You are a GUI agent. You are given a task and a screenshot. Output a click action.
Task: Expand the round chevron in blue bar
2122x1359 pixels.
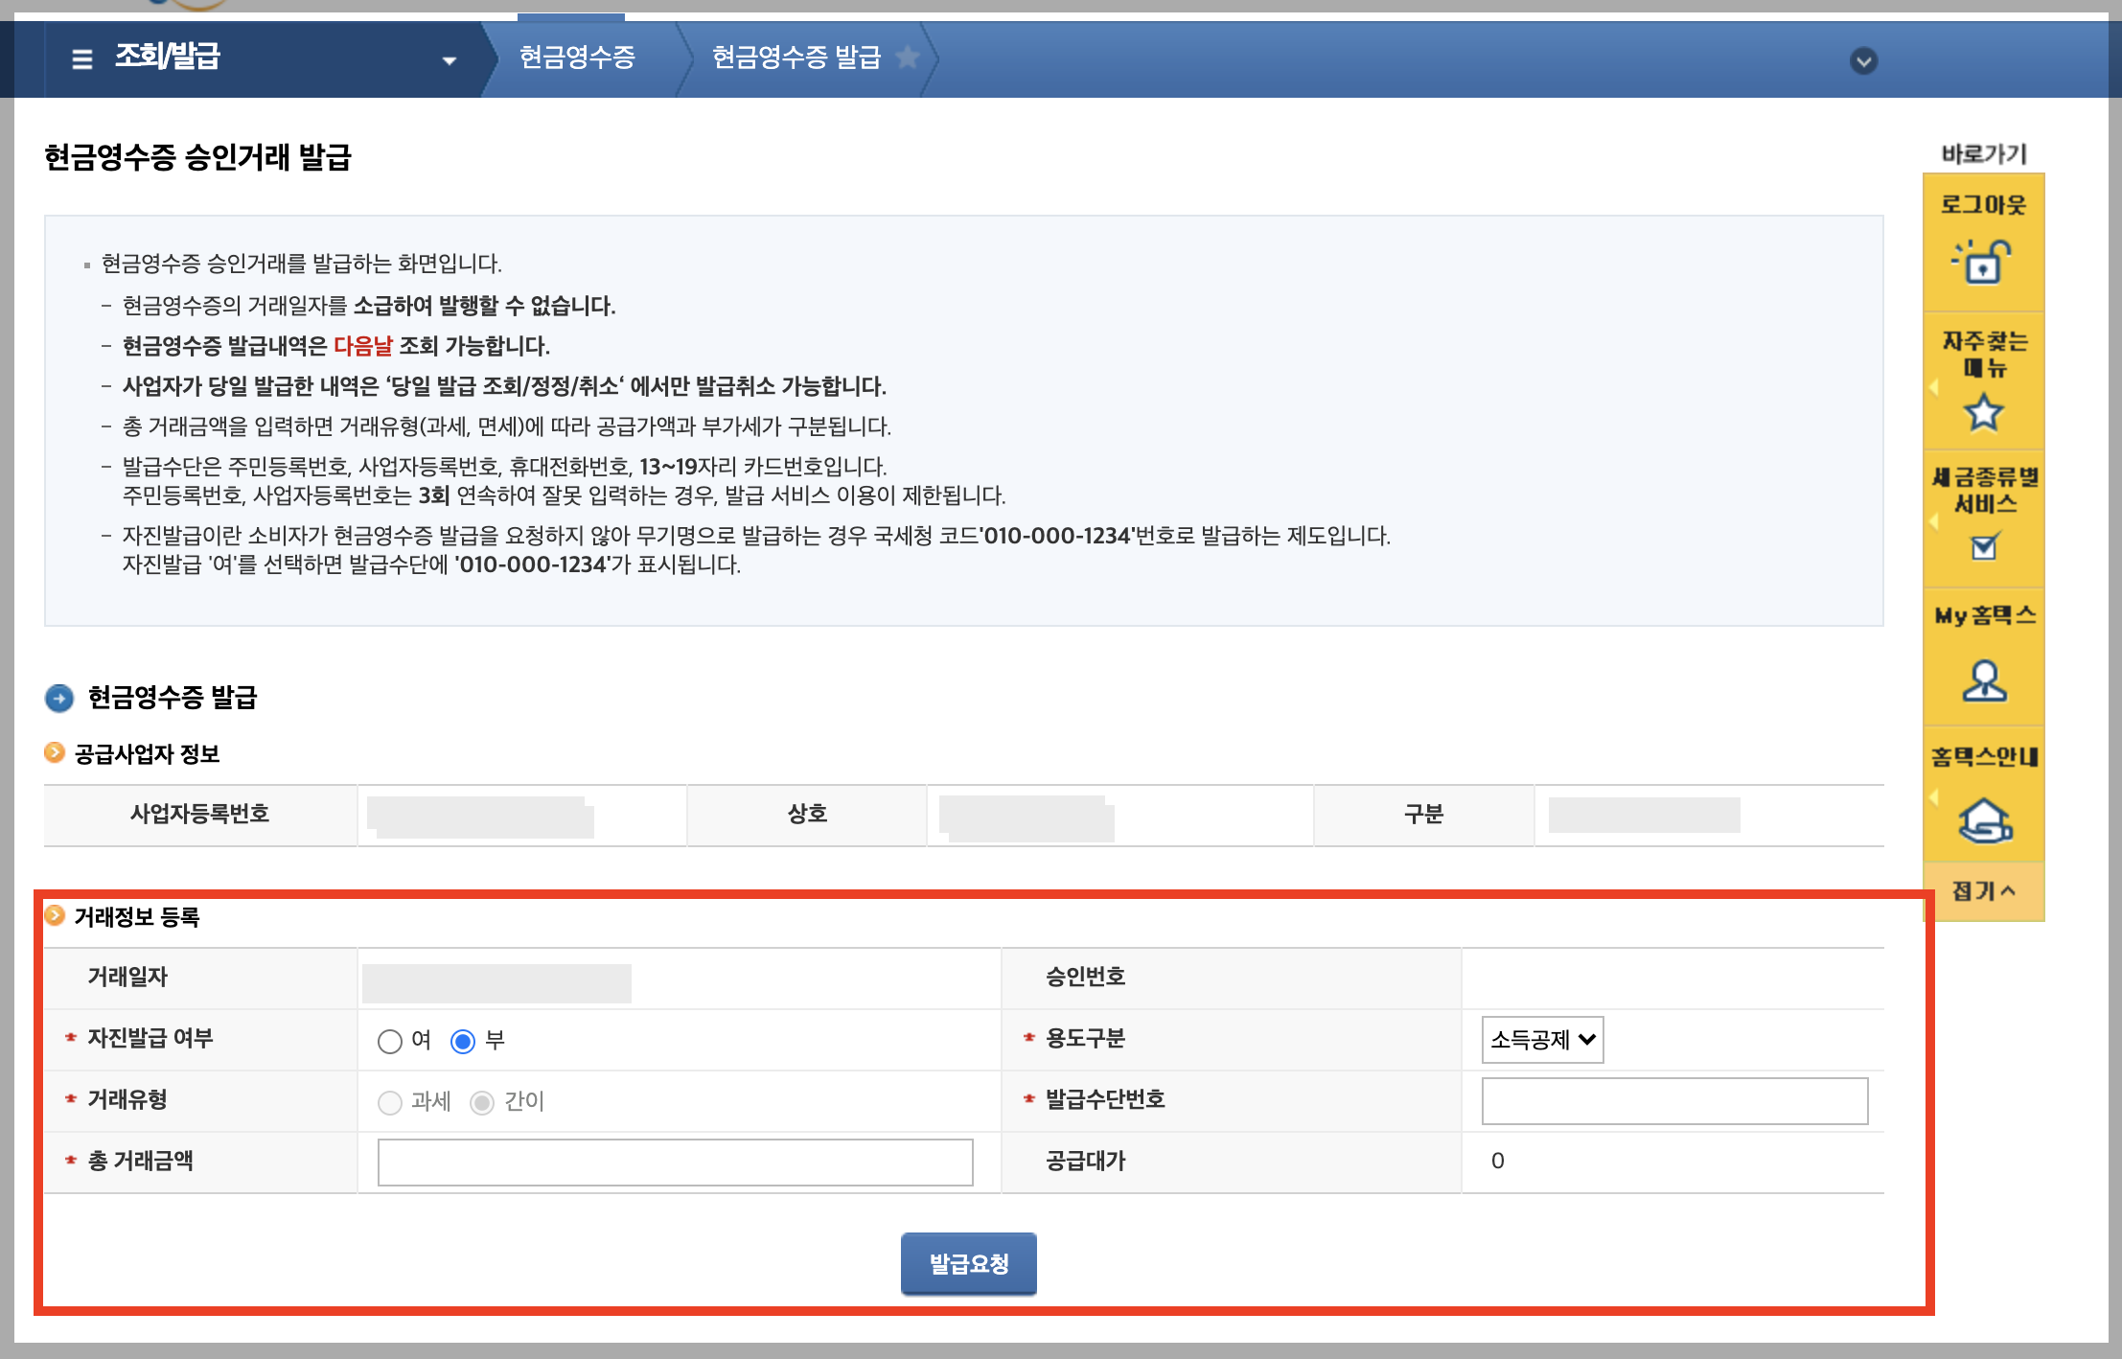point(1863,61)
